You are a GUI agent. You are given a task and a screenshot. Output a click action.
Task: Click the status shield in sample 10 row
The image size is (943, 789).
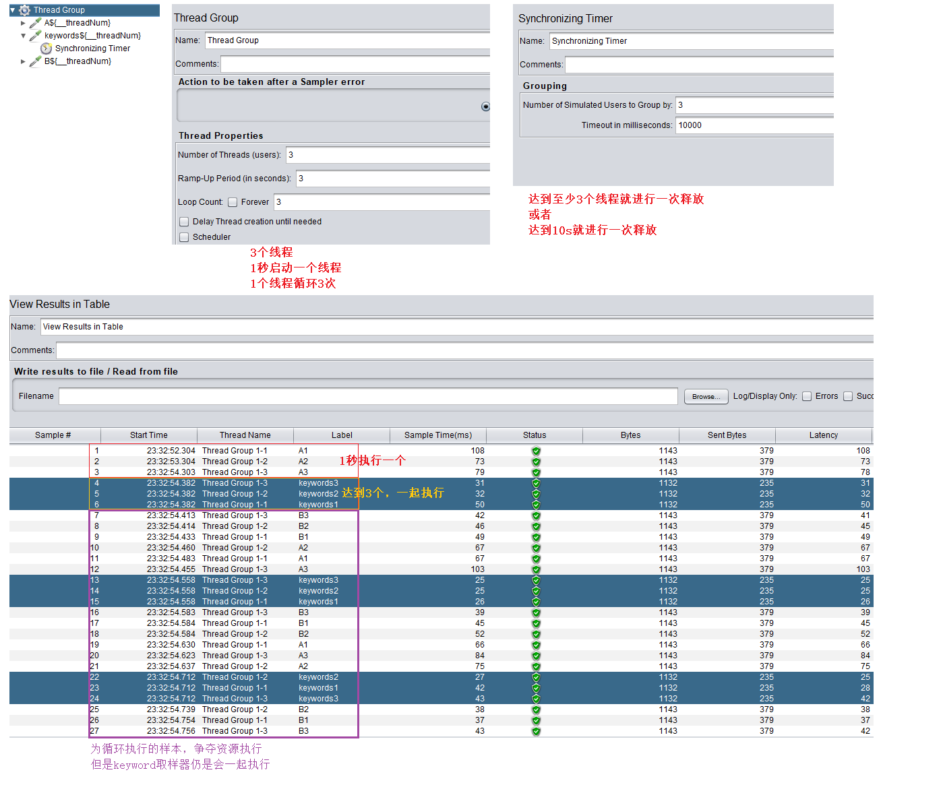coord(536,548)
